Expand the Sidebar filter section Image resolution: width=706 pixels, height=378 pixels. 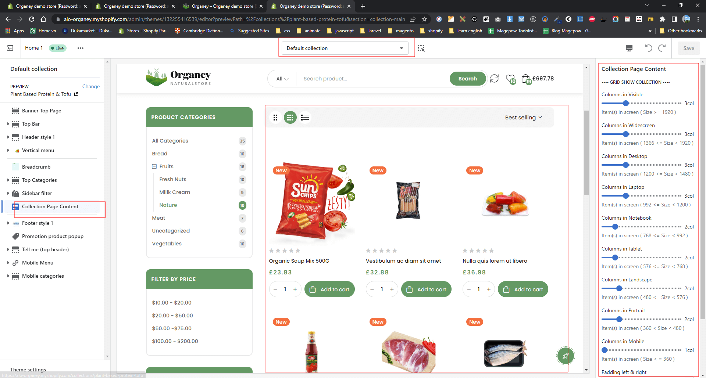click(x=8, y=193)
